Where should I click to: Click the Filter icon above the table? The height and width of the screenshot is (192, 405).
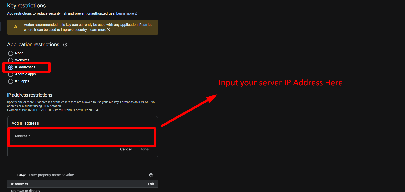(14, 175)
